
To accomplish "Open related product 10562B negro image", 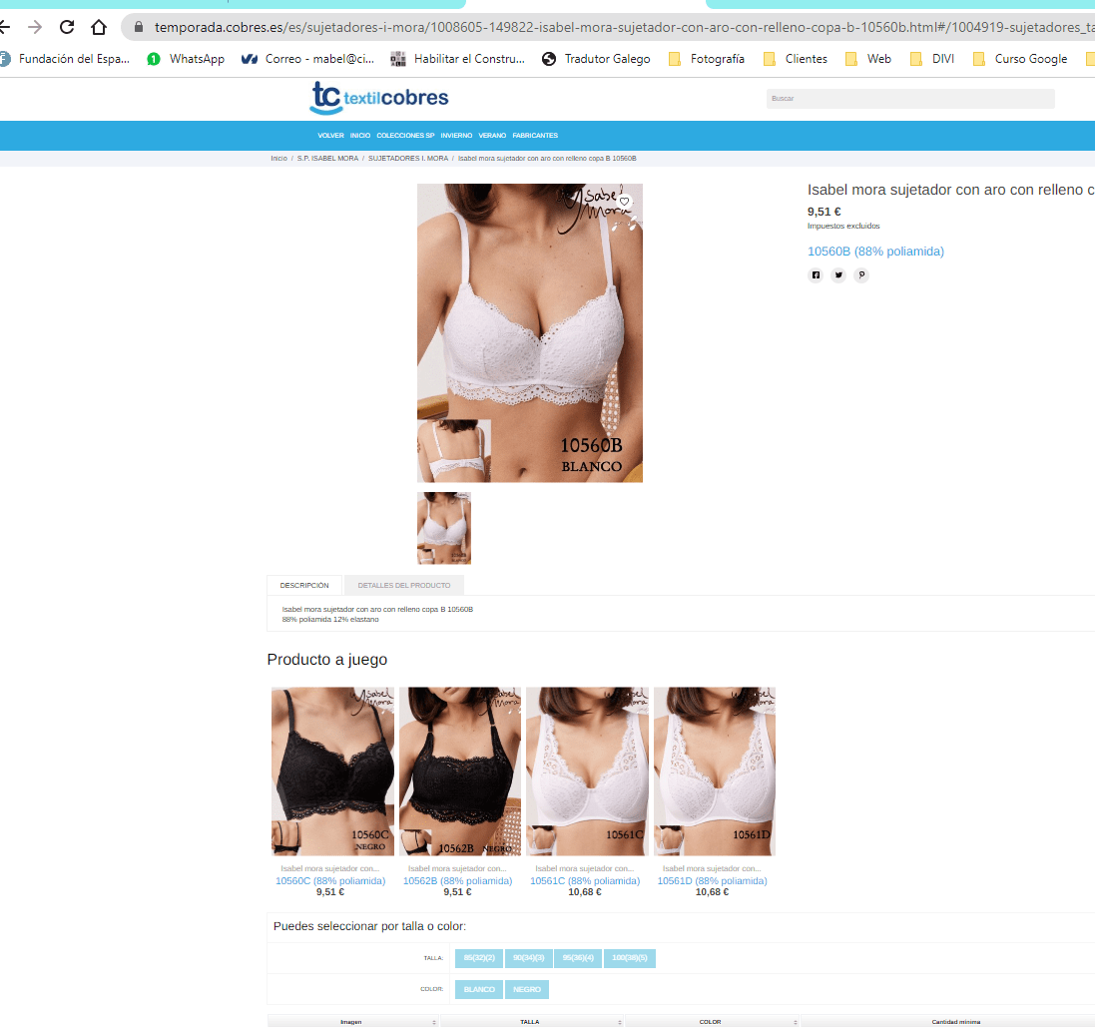I will point(460,771).
